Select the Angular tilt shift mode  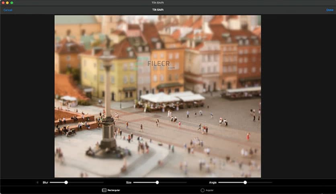(207, 190)
